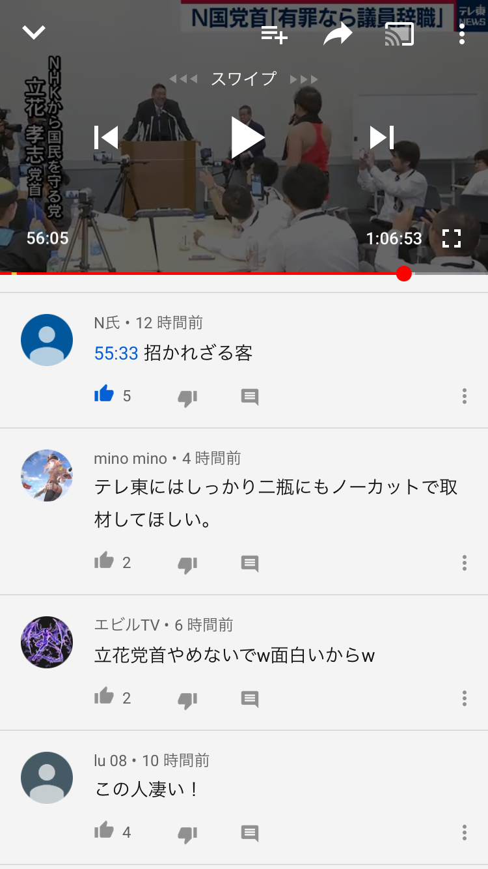Skip to the next video

(x=382, y=137)
